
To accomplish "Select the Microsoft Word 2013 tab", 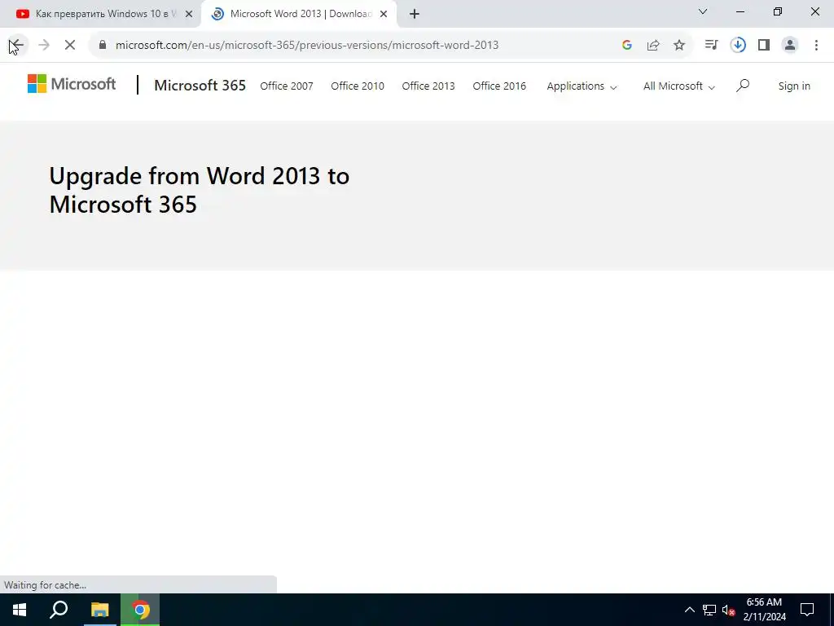I will point(301,14).
